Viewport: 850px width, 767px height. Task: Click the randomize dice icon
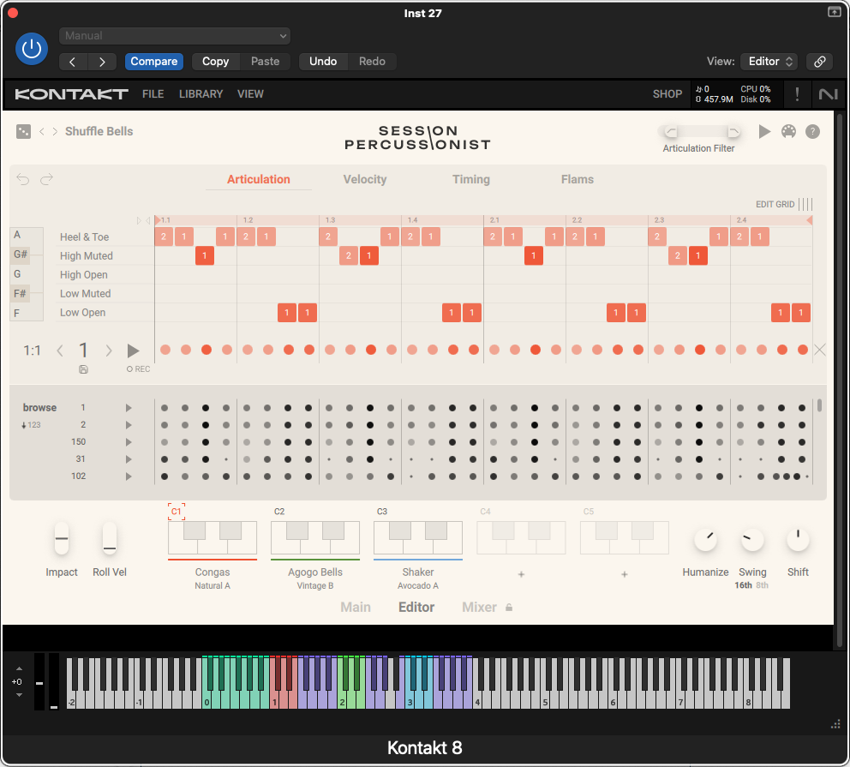(24, 132)
